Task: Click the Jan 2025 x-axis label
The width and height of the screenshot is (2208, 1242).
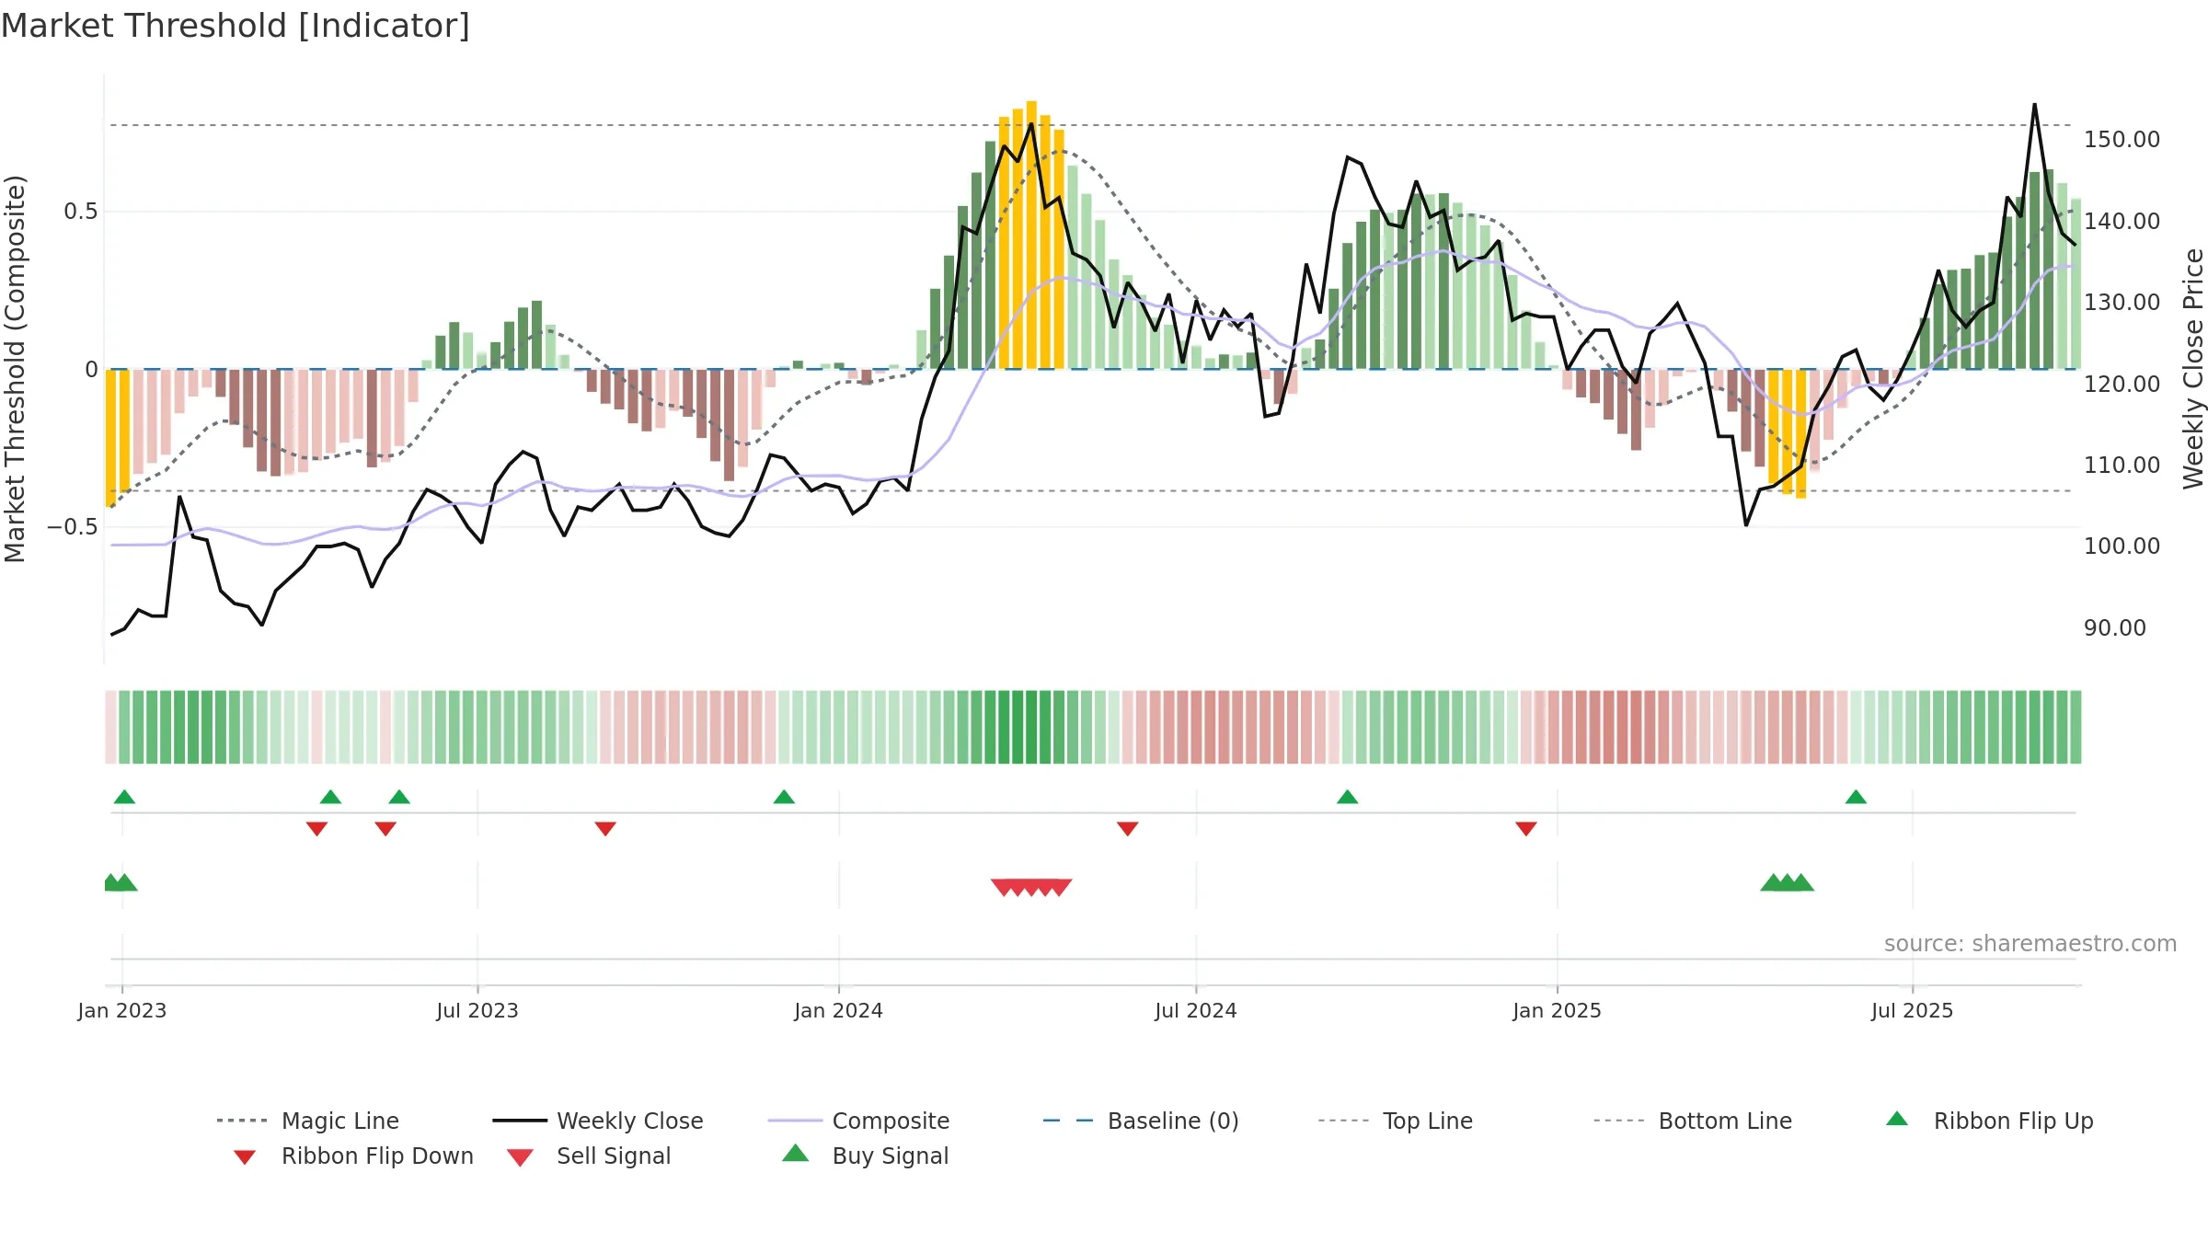Action: pyautogui.click(x=1557, y=1010)
